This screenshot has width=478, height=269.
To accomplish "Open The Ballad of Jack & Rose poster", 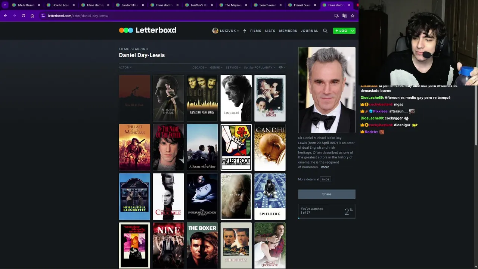I will (x=270, y=245).
